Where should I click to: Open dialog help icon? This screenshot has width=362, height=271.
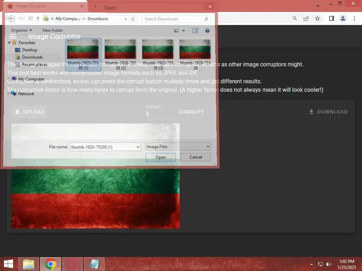(x=207, y=30)
